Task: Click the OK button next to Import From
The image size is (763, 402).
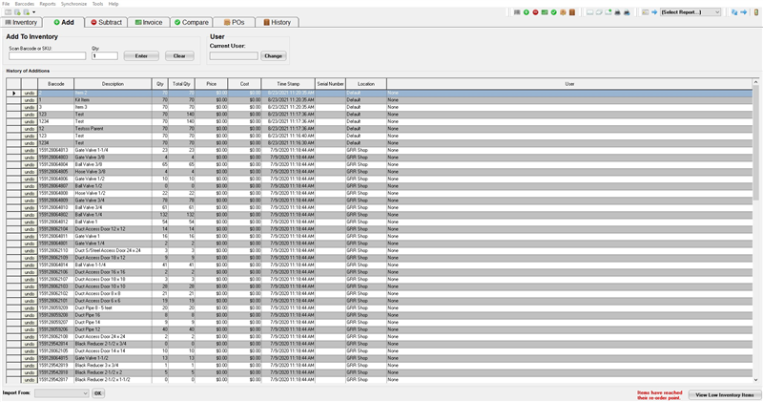Action: (x=98, y=393)
